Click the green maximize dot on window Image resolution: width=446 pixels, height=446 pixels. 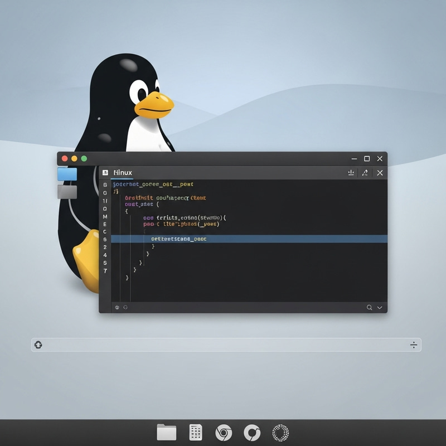pos(84,158)
